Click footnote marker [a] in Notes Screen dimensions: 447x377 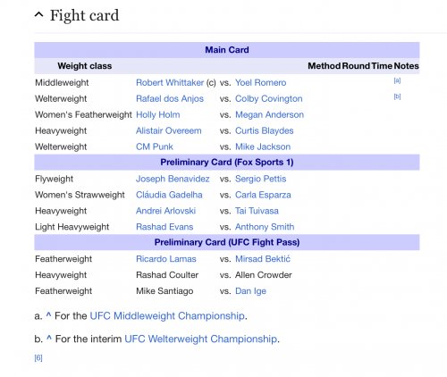click(x=397, y=80)
